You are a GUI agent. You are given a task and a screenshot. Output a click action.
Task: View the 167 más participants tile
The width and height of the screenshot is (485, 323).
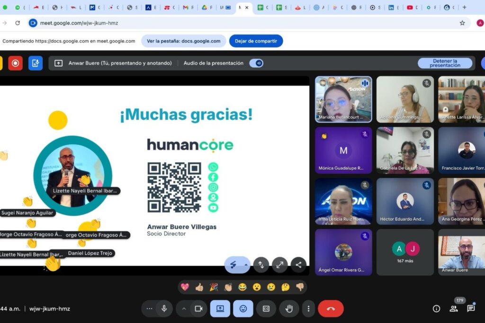pyautogui.click(x=405, y=252)
